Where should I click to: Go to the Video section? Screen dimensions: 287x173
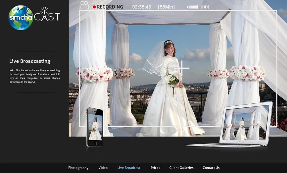click(x=103, y=168)
